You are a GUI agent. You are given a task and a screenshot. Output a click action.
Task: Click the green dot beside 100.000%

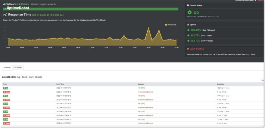point(188,30)
